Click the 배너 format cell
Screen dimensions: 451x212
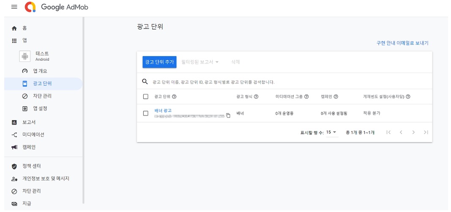pyautogui.click(x=240, y=113)
